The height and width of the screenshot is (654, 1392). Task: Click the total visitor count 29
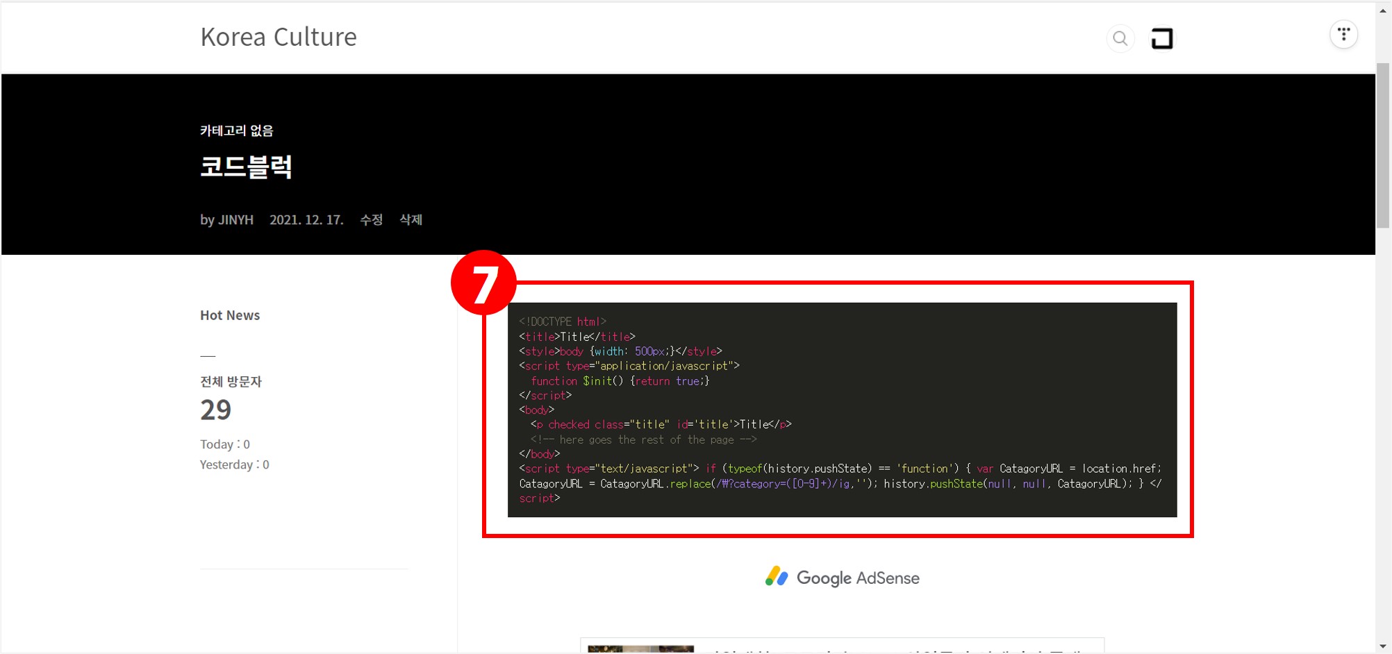(x=215, y=410)
